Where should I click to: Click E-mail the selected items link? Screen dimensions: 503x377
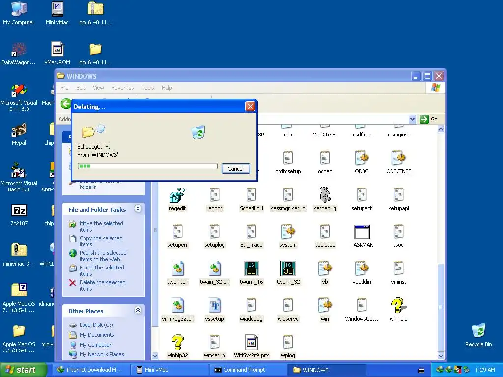[x=101, y=271]
